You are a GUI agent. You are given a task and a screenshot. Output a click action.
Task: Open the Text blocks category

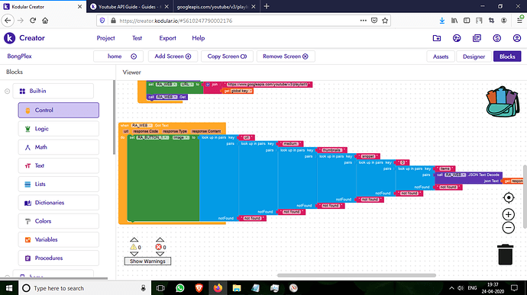click(59, 165)
